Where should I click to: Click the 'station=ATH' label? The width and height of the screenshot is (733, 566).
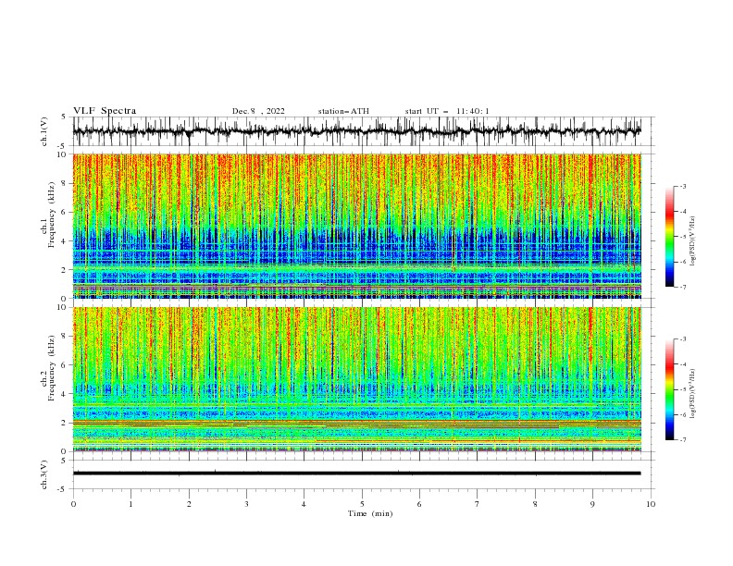click(343, 111)
